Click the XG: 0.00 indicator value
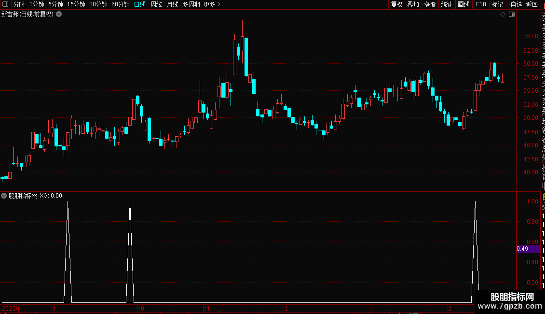The width and height of the screenshot is (545, 314). (51, 196)
